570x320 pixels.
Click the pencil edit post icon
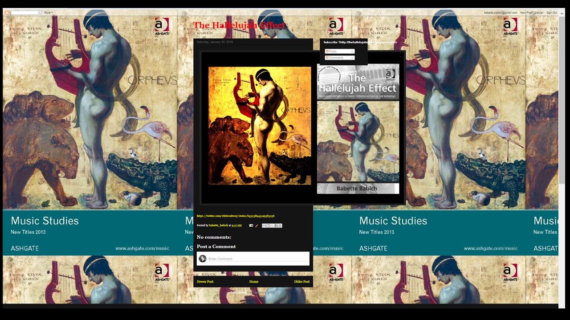256,226
